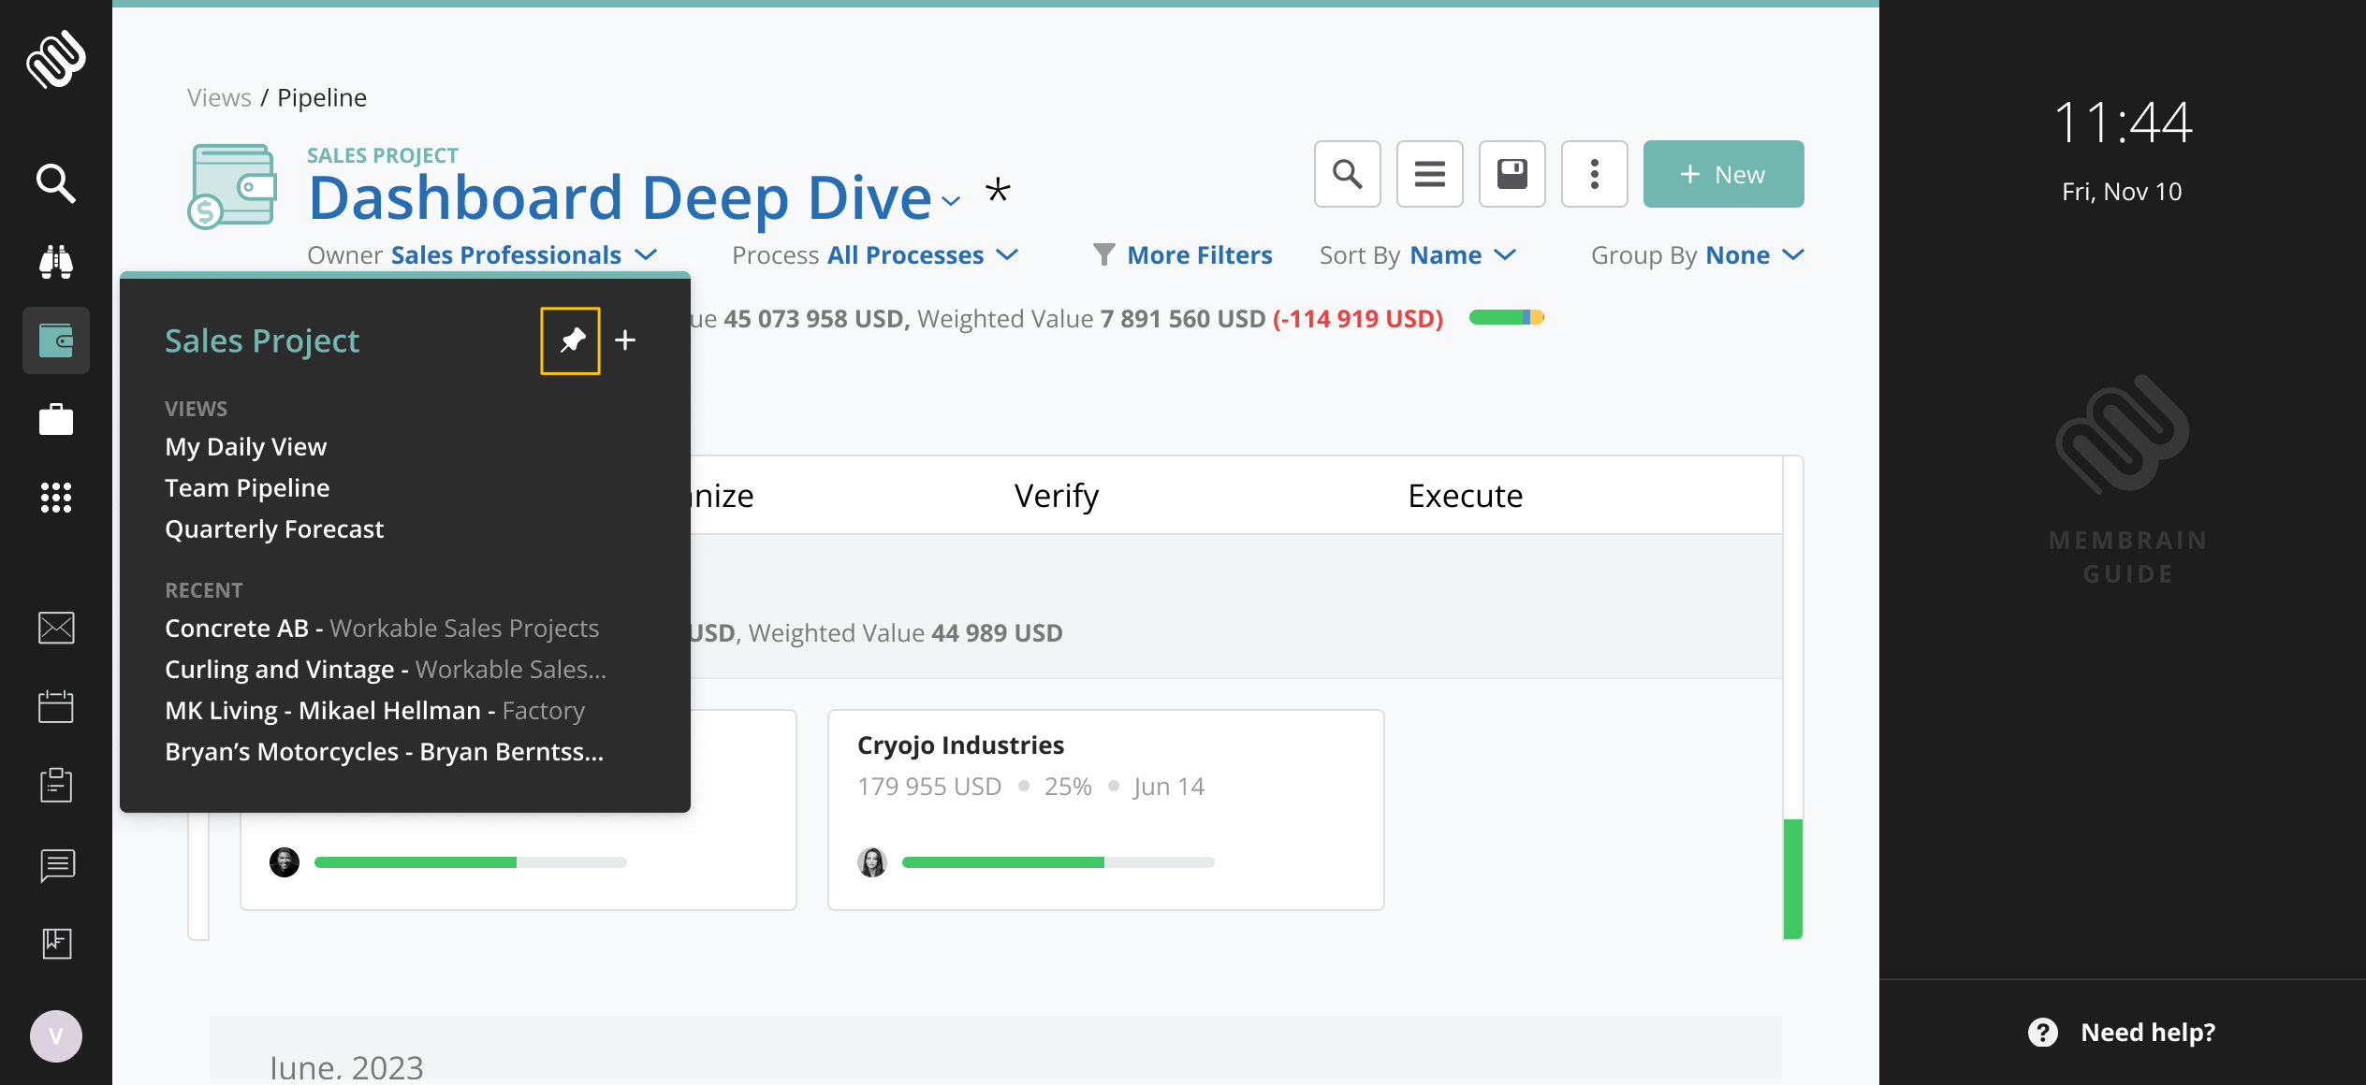Open the three-dot more options menu

pyautogui.click(x=1595, y=174)
